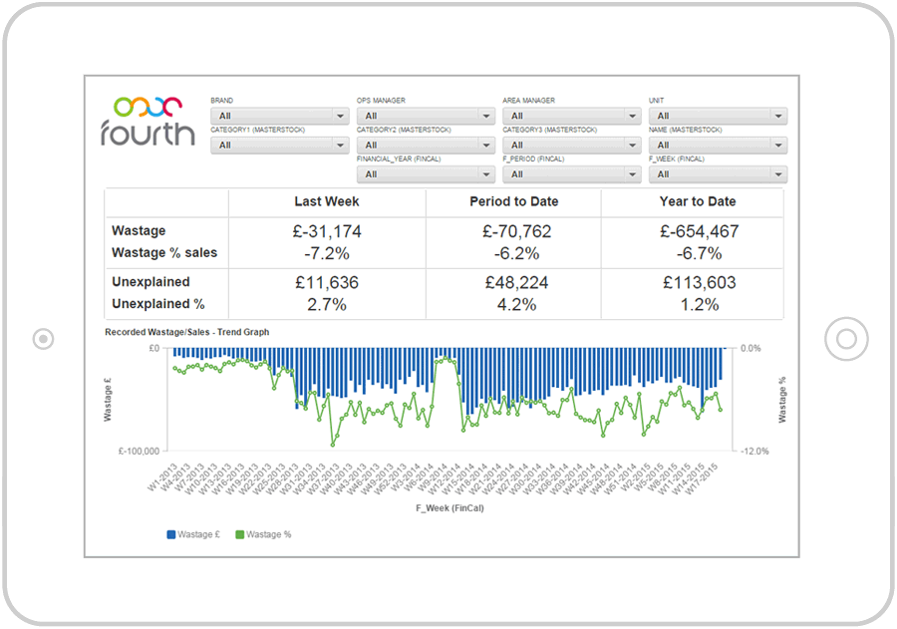Click the green Wastage % legend swatch
The image size is (897, 629).
point(239,535)
